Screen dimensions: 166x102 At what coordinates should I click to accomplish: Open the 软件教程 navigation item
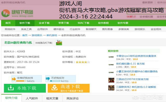pyautogui.click(x=103, y=23)
